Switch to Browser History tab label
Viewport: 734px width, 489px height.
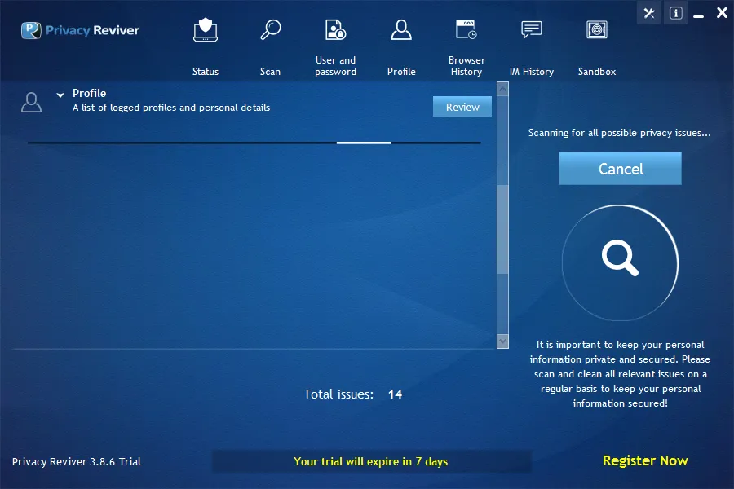point(466,66)
